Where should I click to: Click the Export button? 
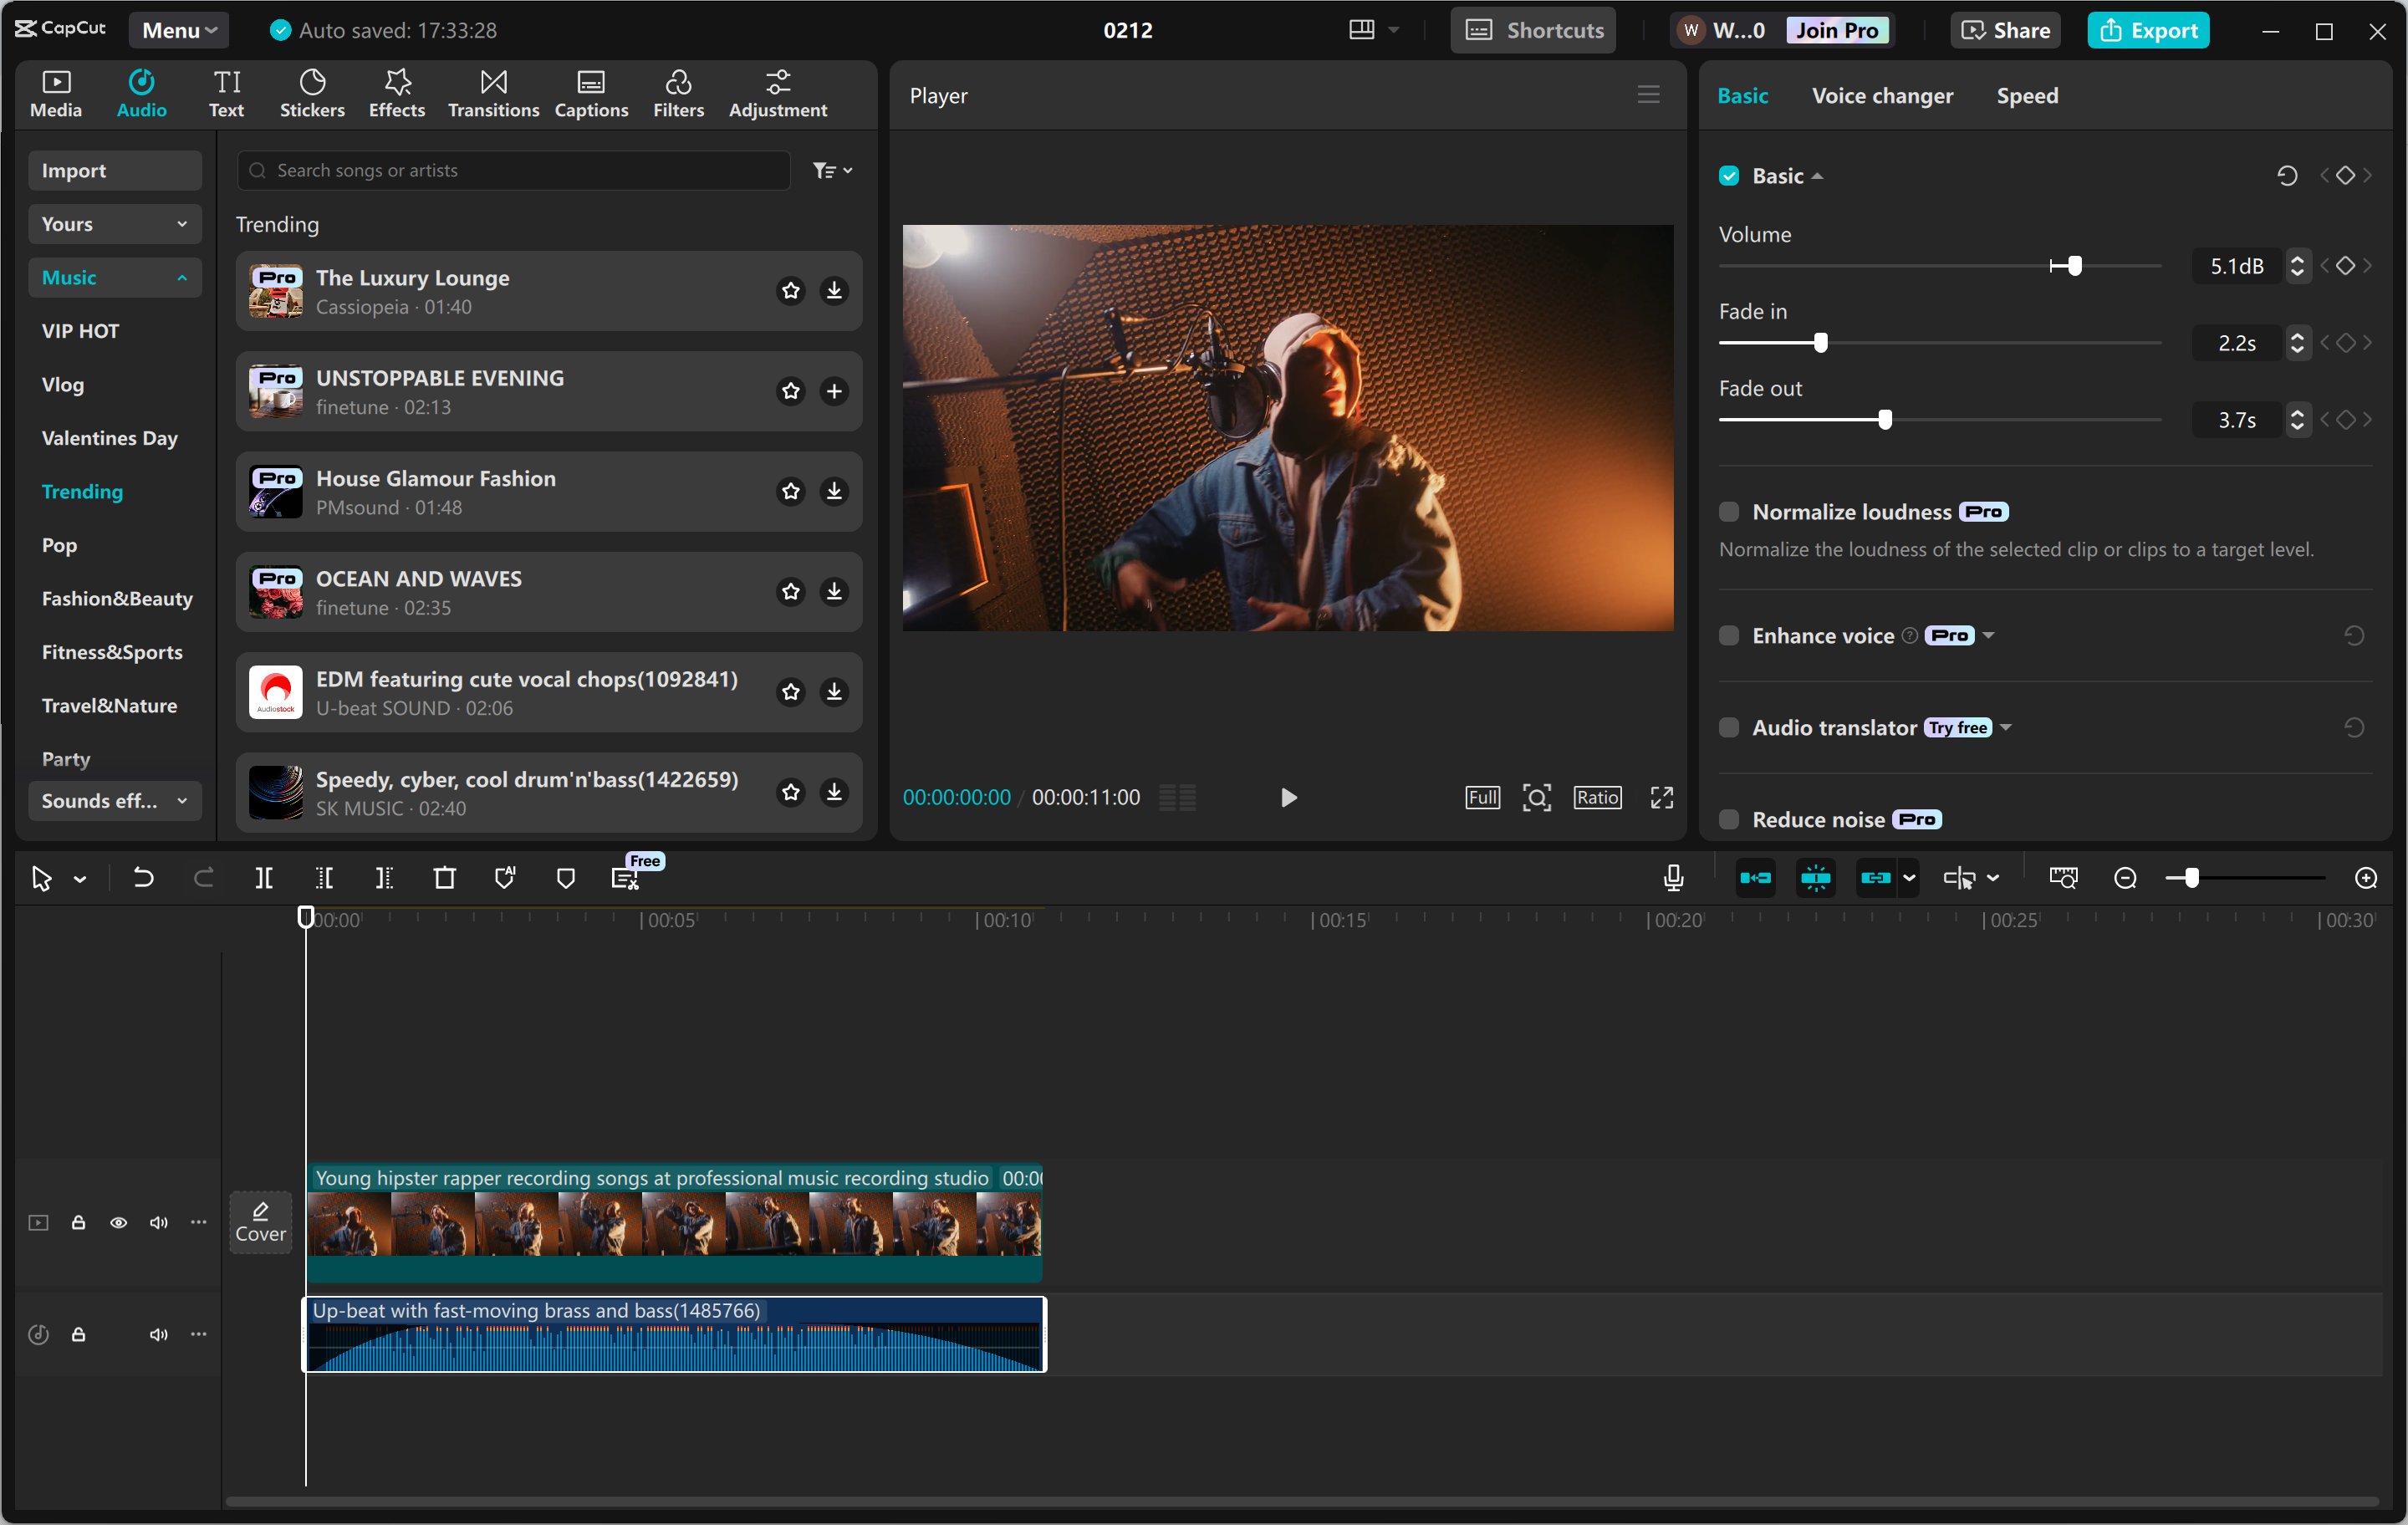[x=2148, y=30]
